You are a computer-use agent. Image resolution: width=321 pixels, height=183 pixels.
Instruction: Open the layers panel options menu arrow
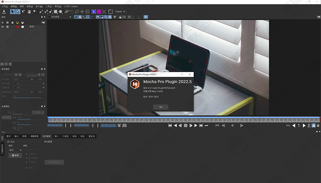tap(43, 23)
